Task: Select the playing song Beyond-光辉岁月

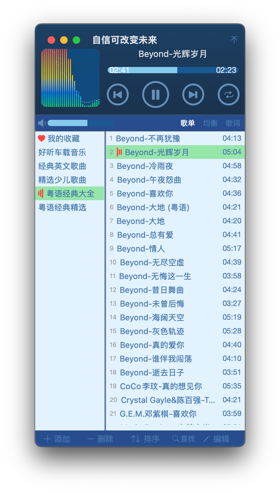Action: [175, 152]
